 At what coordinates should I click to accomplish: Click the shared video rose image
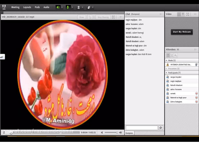click(x=62, y=75)
